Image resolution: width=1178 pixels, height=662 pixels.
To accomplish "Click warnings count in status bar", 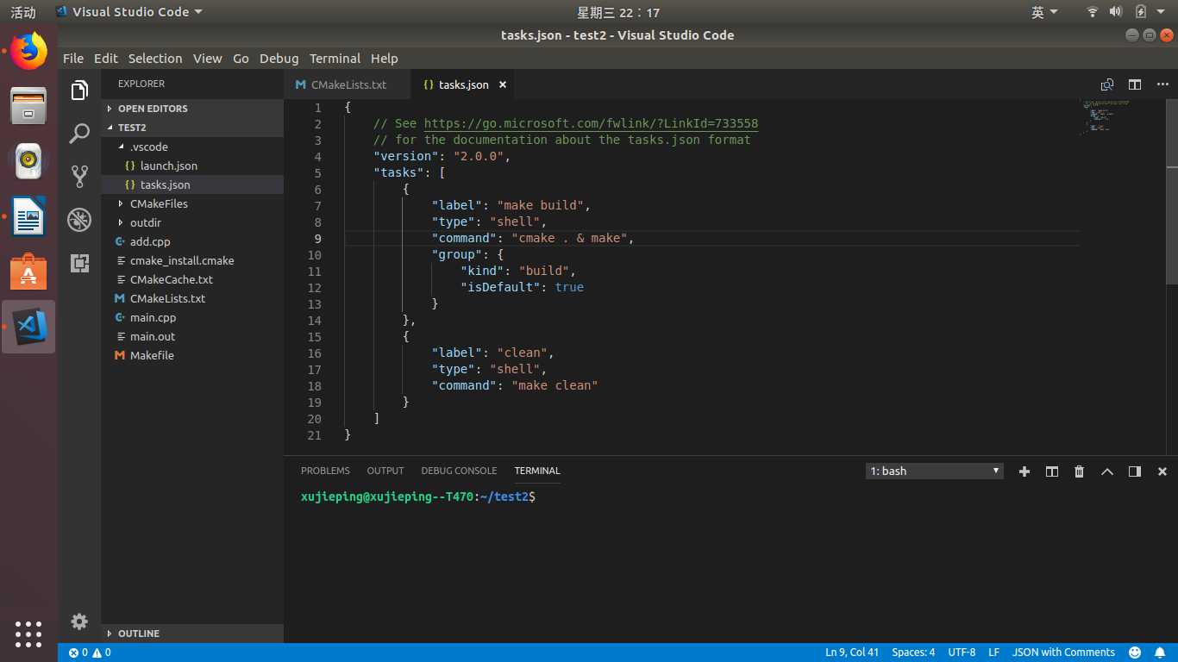I will 102,653.
